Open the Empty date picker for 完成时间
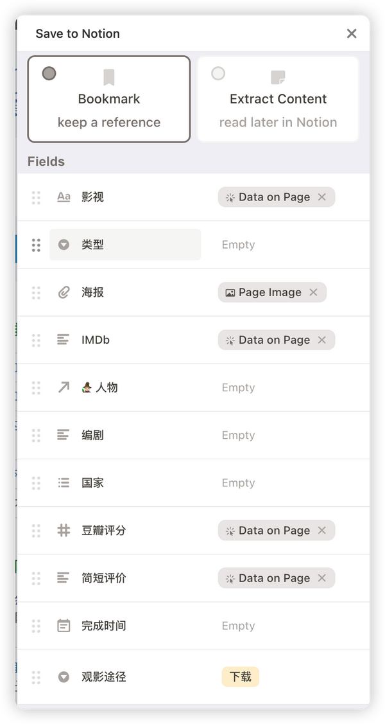 (x=238, y=625)
